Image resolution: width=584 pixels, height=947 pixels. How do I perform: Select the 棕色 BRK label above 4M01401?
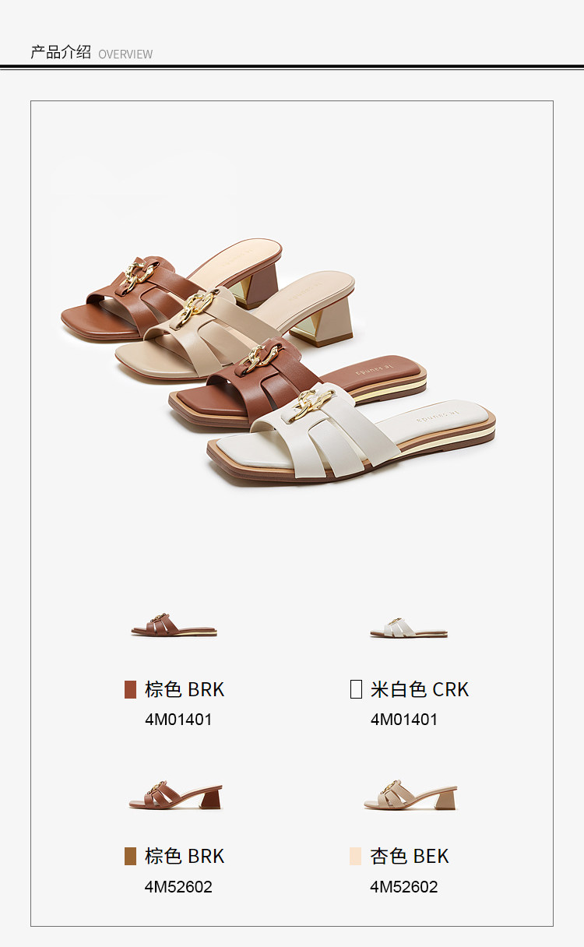pyautogui.click(x=185, y=689)
